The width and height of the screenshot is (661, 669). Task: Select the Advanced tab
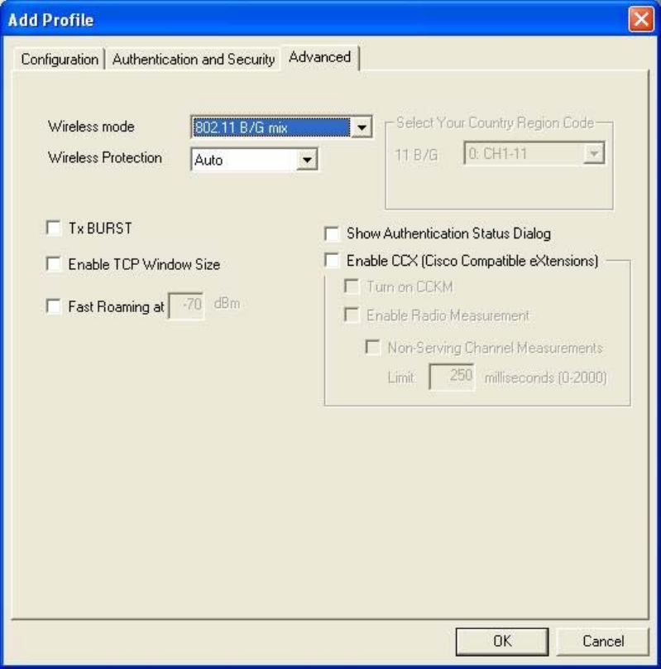[x=319, y=57]
